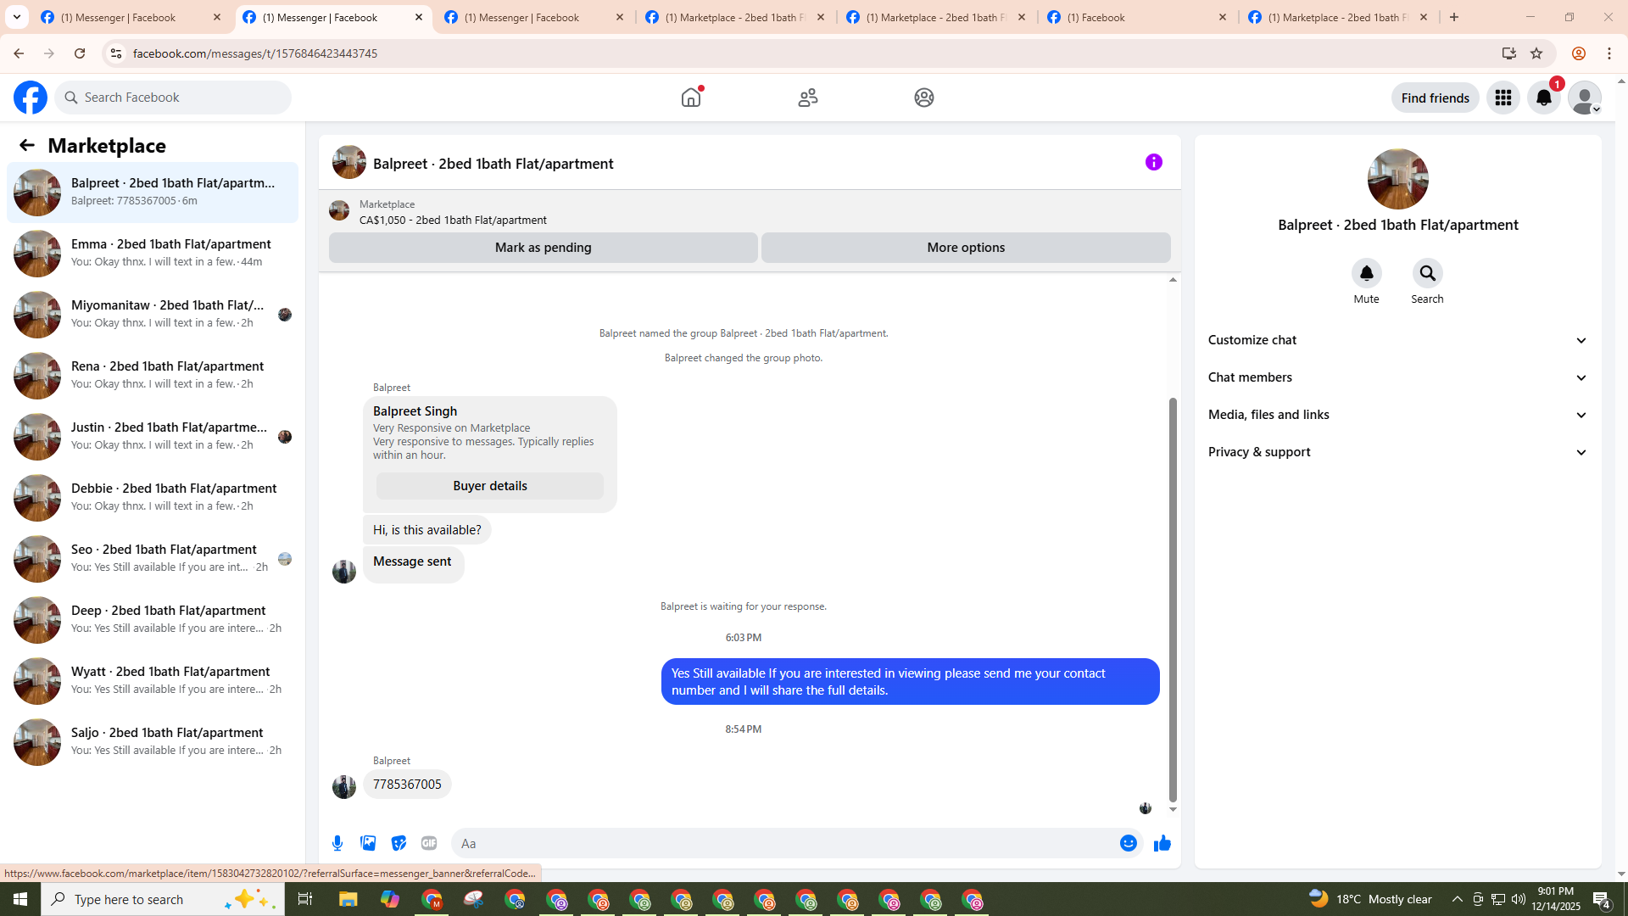Open Facebook notifications bell

(1543, 98)
